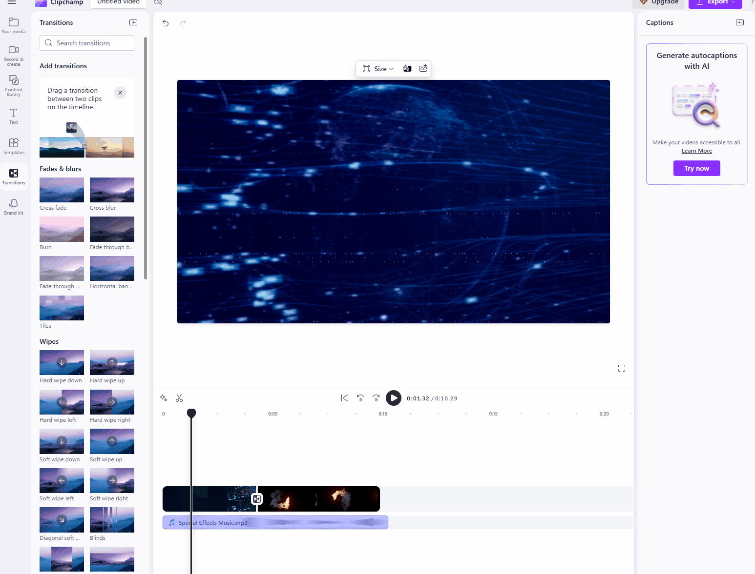Play the video from the timeline controls
This screenshot has width=755, height=574.
pos(394,398)
